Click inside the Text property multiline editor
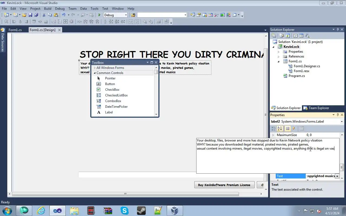346x216 pixels. [x=268, y=156]
